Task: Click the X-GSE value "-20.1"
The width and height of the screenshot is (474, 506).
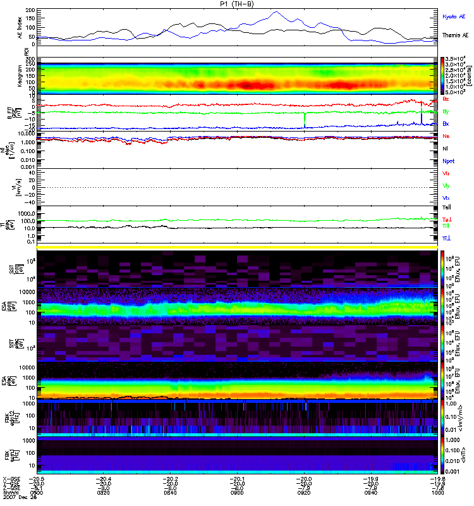Action: click(237, 479)
